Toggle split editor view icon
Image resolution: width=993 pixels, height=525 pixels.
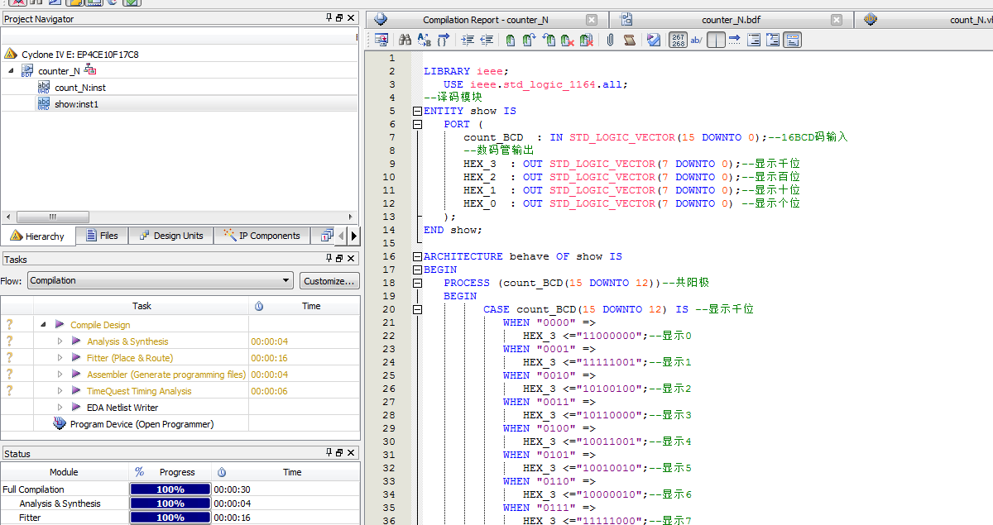point(717,39)
